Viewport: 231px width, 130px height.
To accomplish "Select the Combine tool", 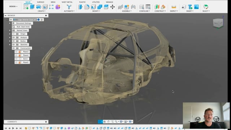I will (100, 7).
